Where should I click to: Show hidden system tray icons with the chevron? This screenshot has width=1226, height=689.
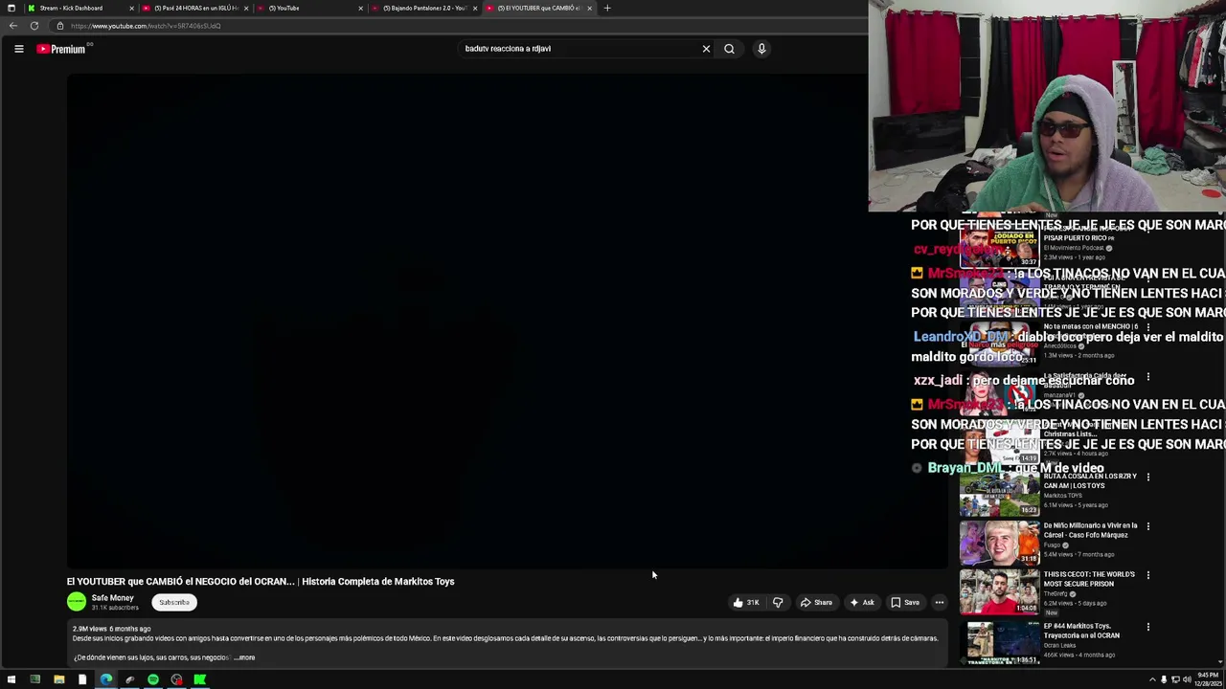pyautogui.click(x=1152, y=680)
